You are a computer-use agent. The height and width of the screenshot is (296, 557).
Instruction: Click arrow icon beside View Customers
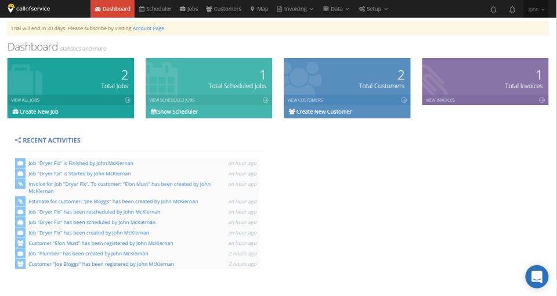404,100
